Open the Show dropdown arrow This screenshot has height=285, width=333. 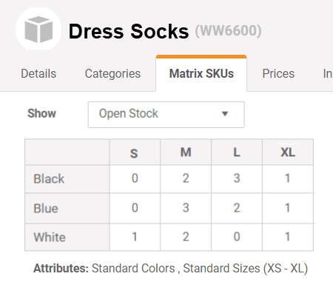tap(225, 114)
